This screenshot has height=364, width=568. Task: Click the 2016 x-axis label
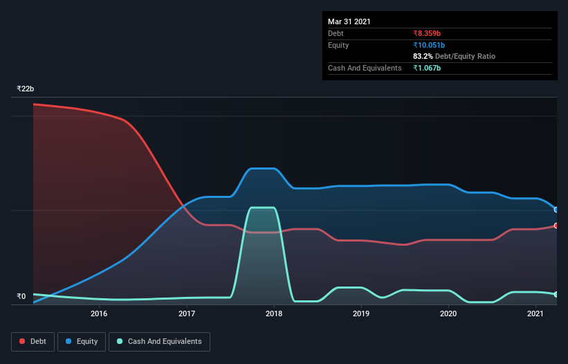coord(99,313)
